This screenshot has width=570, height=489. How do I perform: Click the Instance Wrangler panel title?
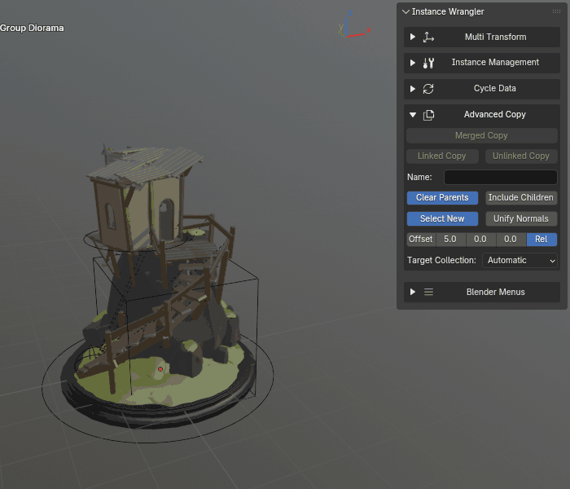coord(448,11)
